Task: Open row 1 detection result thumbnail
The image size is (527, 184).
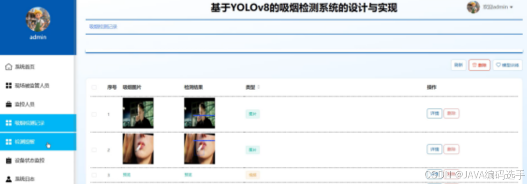Action: (x=199, y=113)
